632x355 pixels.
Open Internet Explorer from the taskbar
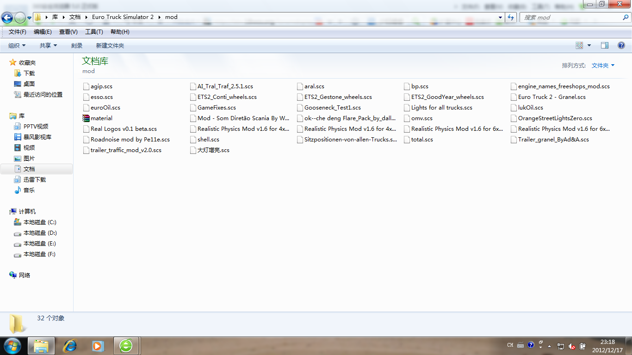70,345
